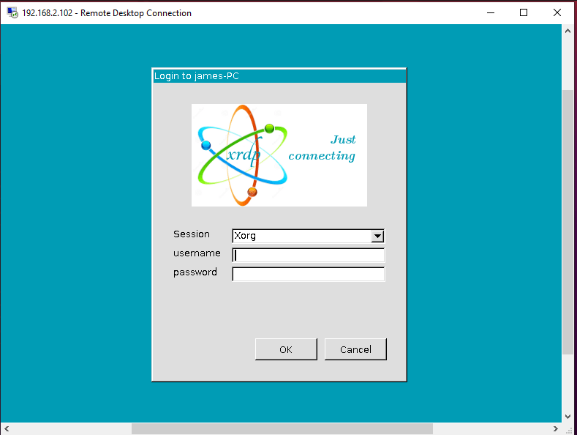Viewport: 577px width, 435px height.
Task: Click the "192.168.2.102 - Remote Desktop Connection" title text
Action: [x=107, y=13]
